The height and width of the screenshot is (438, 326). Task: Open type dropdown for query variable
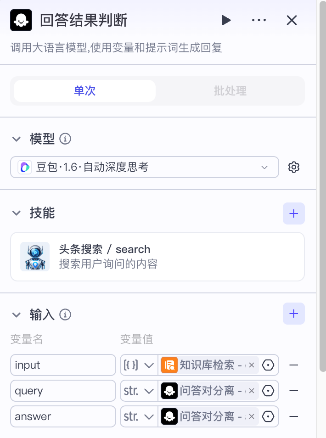(x=139, y=391)
